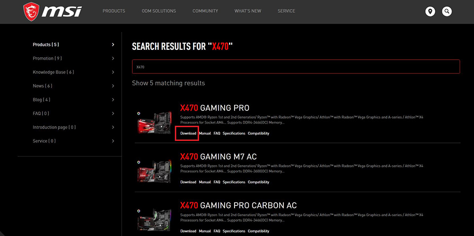Viewport: 474px width, 236px height.
Task: Click Specifications for X470 GAMING PRO
Action: (234, 134)
